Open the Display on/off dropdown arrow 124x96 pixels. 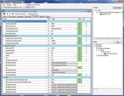(x=76, y=55)
